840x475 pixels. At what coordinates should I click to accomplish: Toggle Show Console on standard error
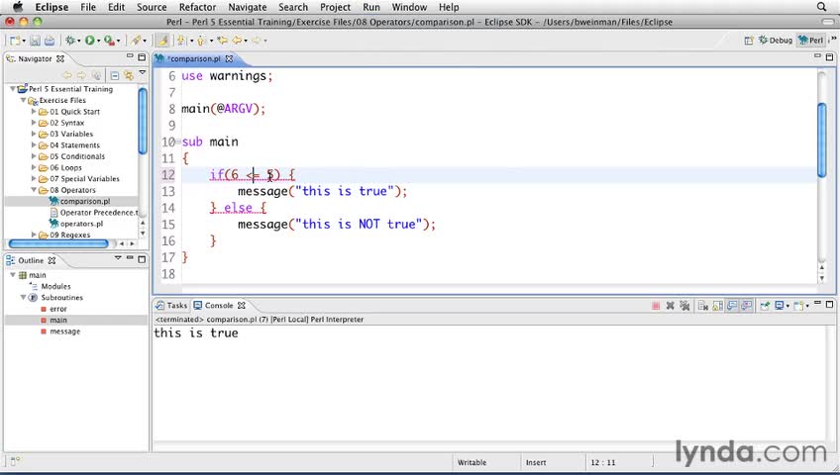(x=746, y=306)
